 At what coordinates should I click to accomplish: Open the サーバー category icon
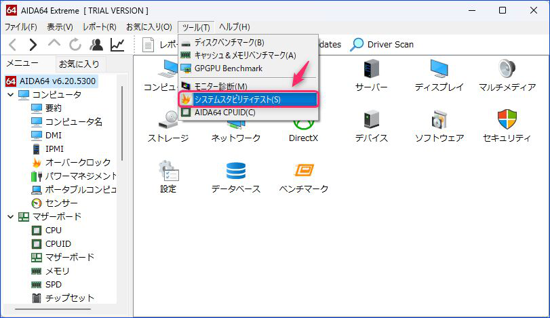point(371,68)
